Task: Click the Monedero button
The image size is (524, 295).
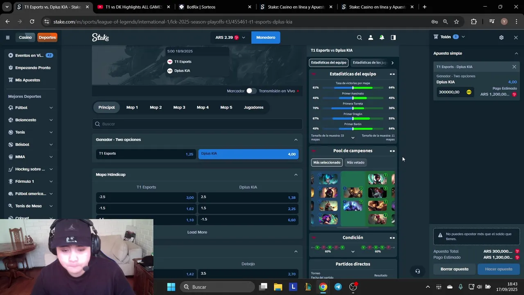Action: [266, 37]
